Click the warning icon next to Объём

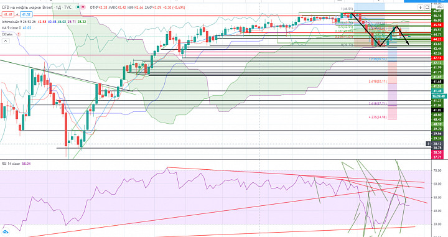click(19, 34)
